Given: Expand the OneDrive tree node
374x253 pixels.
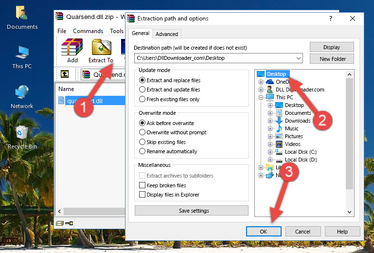Looking at the screenshot, I should pos(261,82).
